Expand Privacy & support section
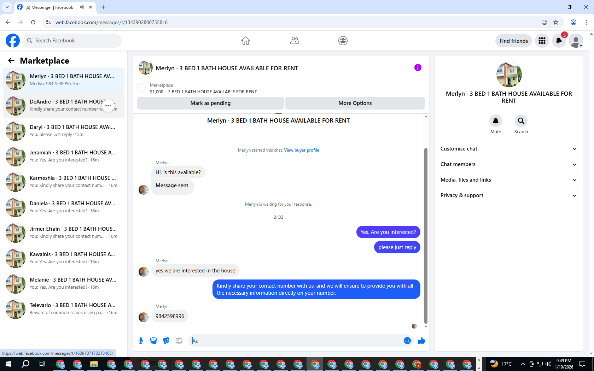The image size is (594, 371). 509,195
